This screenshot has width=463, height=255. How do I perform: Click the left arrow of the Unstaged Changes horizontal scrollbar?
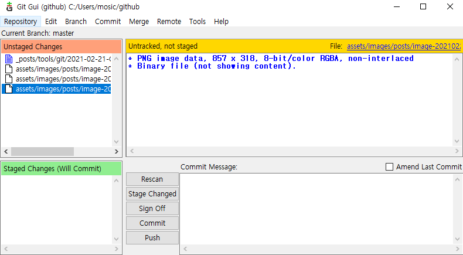(6, 152)
